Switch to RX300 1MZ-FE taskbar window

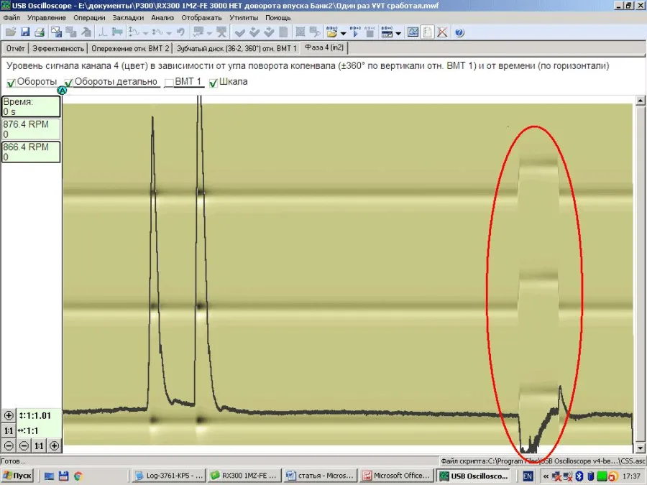coord(244,476)
